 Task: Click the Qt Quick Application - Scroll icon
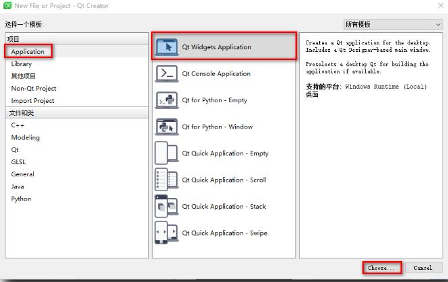click(x=167, y=180)
